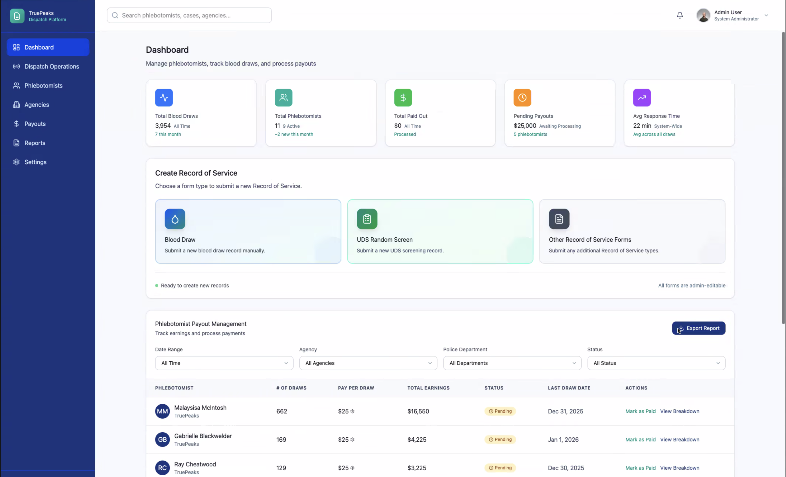Open the Date Range dropdown
786x477 pixels.
224,363
